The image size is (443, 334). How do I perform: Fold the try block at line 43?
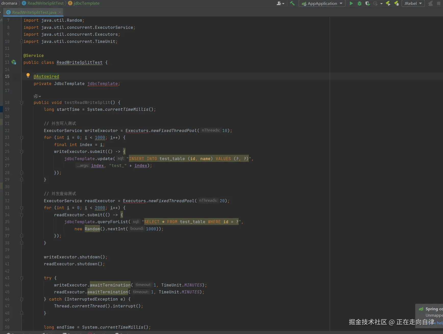click(22, 278)
